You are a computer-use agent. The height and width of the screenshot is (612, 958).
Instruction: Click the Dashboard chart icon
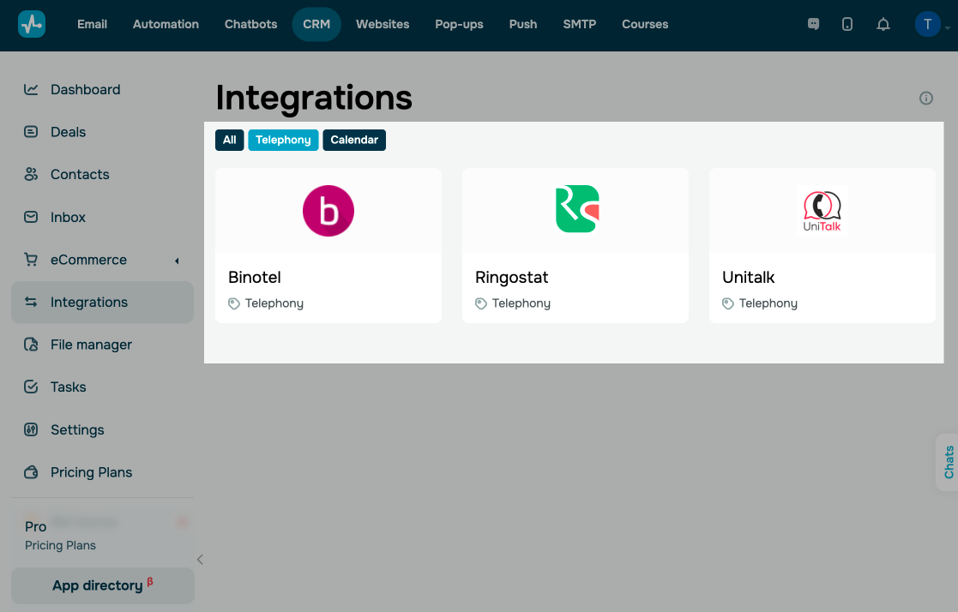coord(31,89)
